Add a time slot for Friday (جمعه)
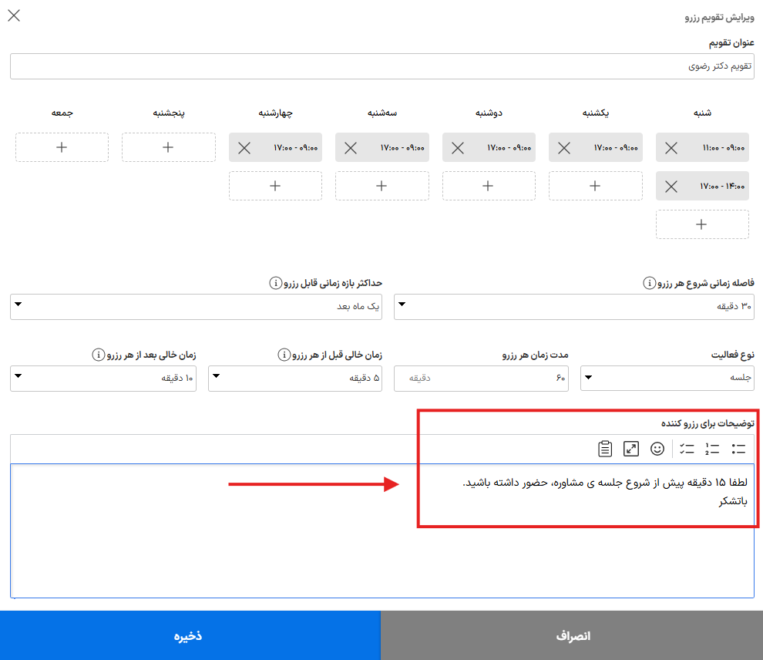The image size is (763, 660). (x=62, y=147)
